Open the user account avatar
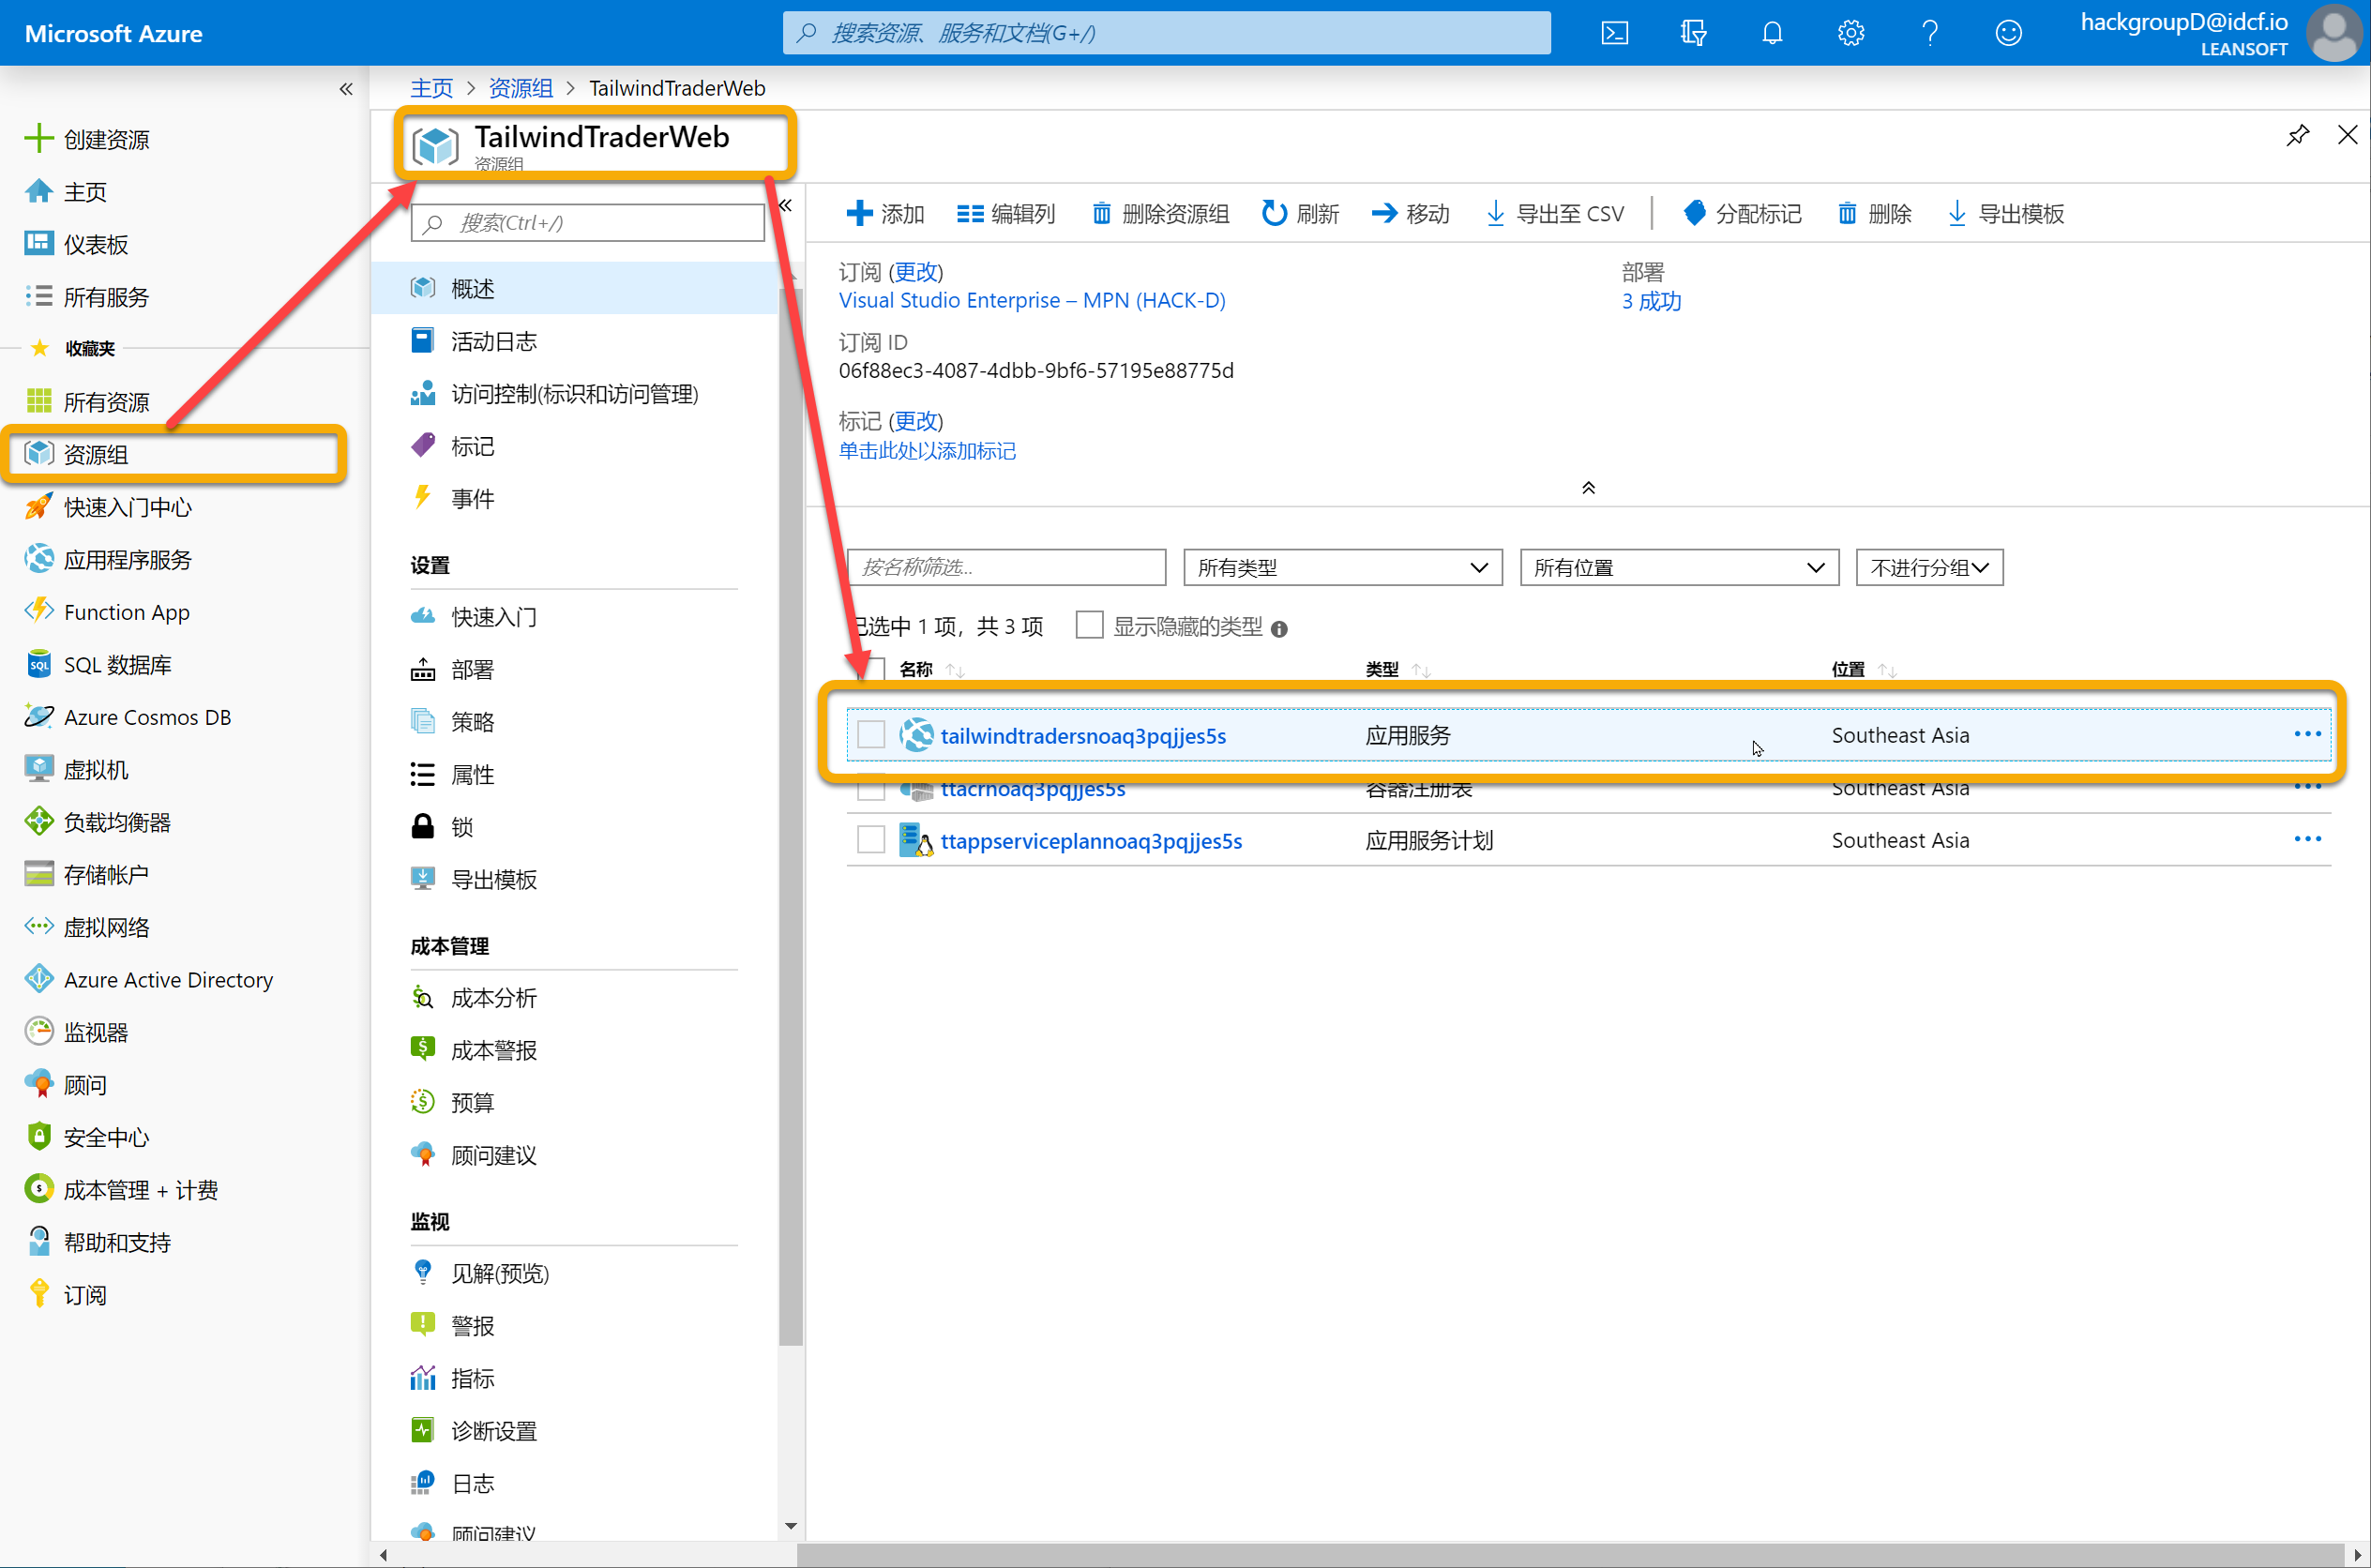This screenshot has height=1568, width=2371. click(x=2334, y=33)
